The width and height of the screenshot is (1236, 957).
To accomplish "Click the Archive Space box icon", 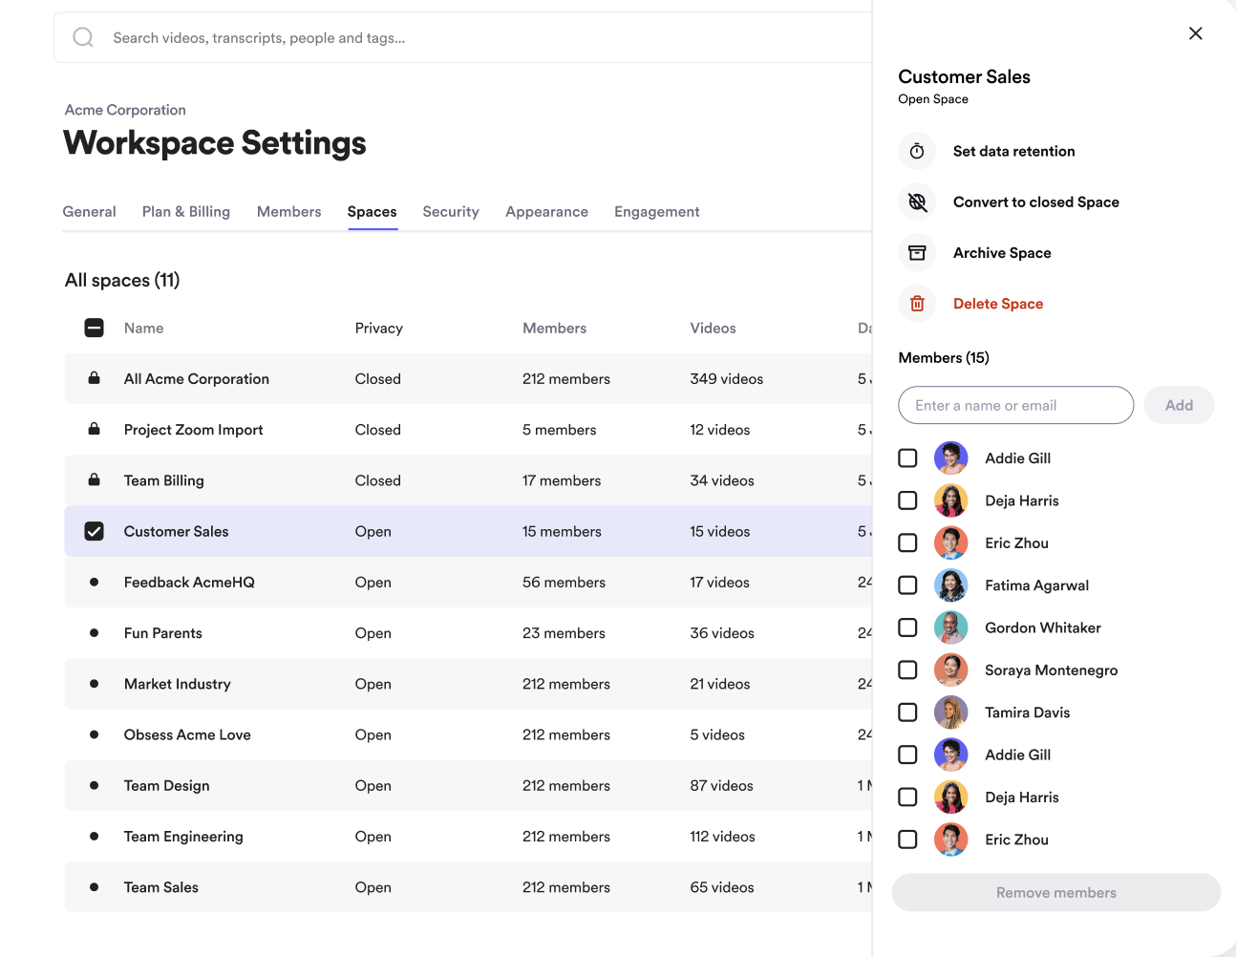I will pyautogui.click(x=917, y=253).
